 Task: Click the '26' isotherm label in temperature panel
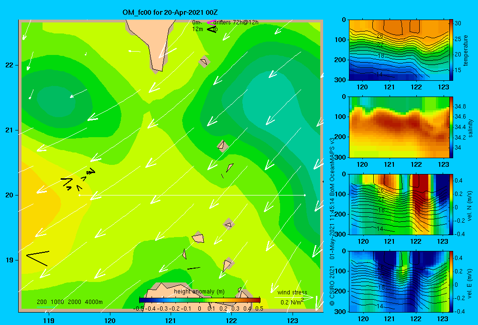tap(380, 36)
